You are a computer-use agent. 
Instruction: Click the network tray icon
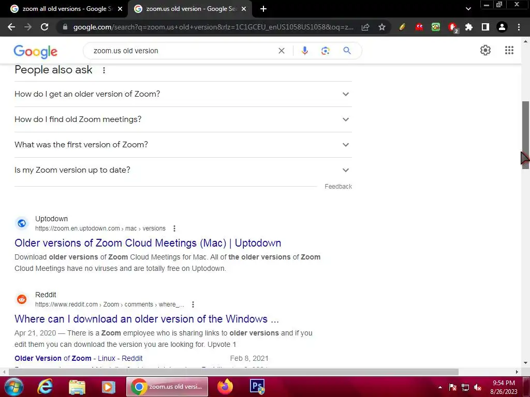(465, 388)
